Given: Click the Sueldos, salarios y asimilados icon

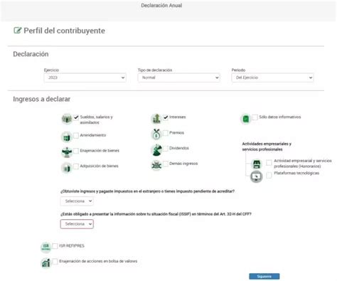Looking at the screenshot, I should 67,119.
